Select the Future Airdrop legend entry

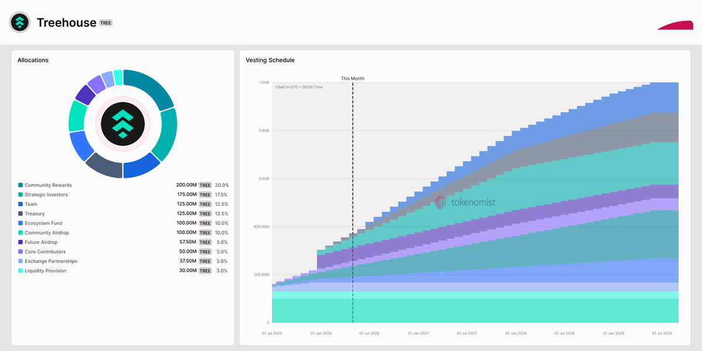click(42, 242)
